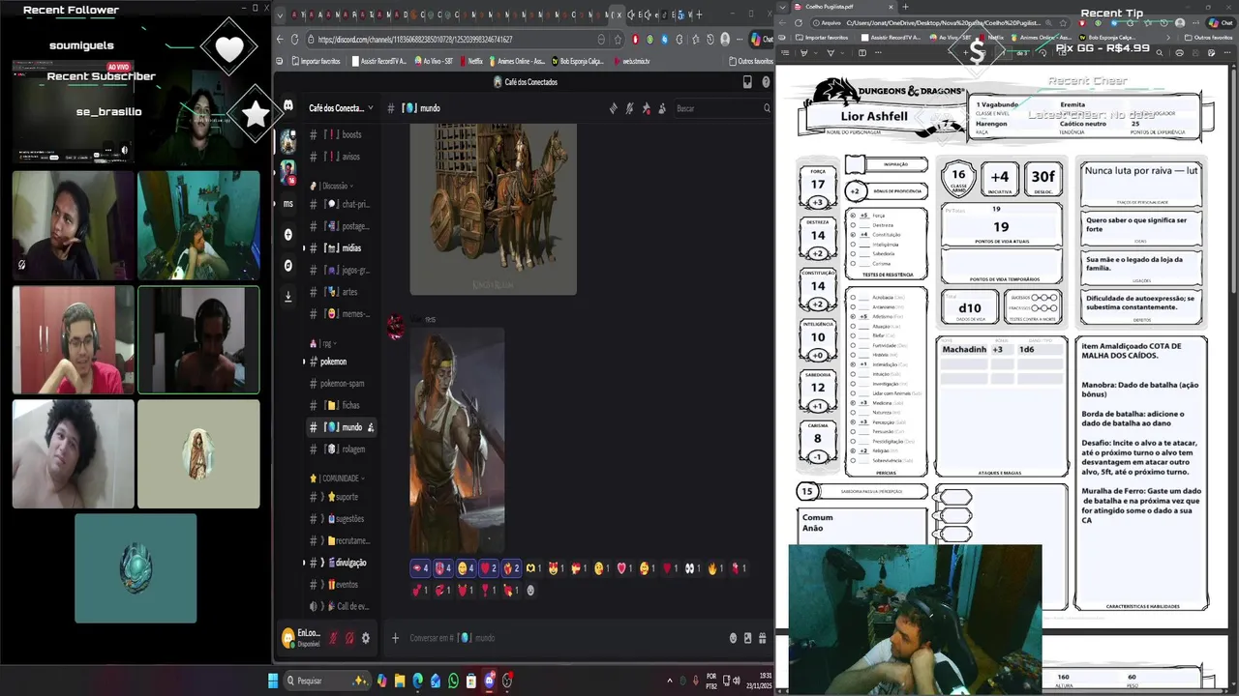Screen dimensions: 1239x696
Task: Expand the system tray hidden icons
Action: 669,681
